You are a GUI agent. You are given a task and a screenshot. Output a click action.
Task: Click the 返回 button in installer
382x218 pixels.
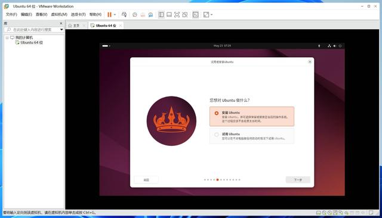(146, 180)
